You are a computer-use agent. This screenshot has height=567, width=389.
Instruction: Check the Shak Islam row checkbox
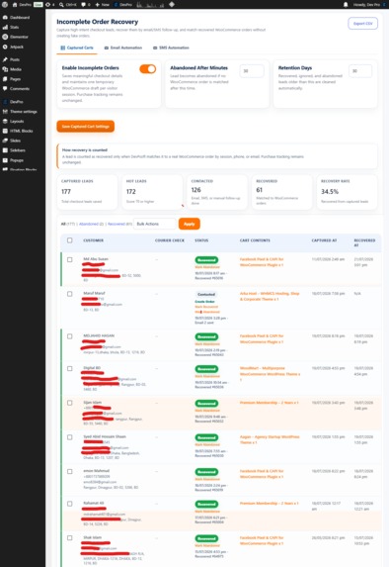click(70, 537)
